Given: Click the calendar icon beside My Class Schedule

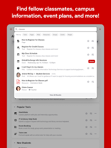Looking at the screenshot, I should click(18, 54).
